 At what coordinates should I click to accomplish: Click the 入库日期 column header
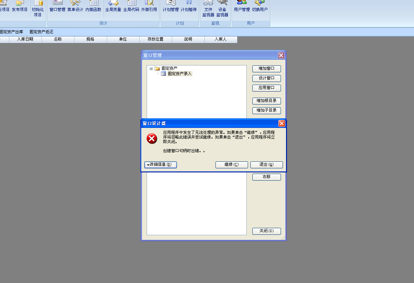click(25, 39)
